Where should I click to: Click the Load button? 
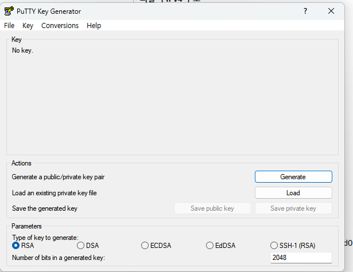[293, 193]
